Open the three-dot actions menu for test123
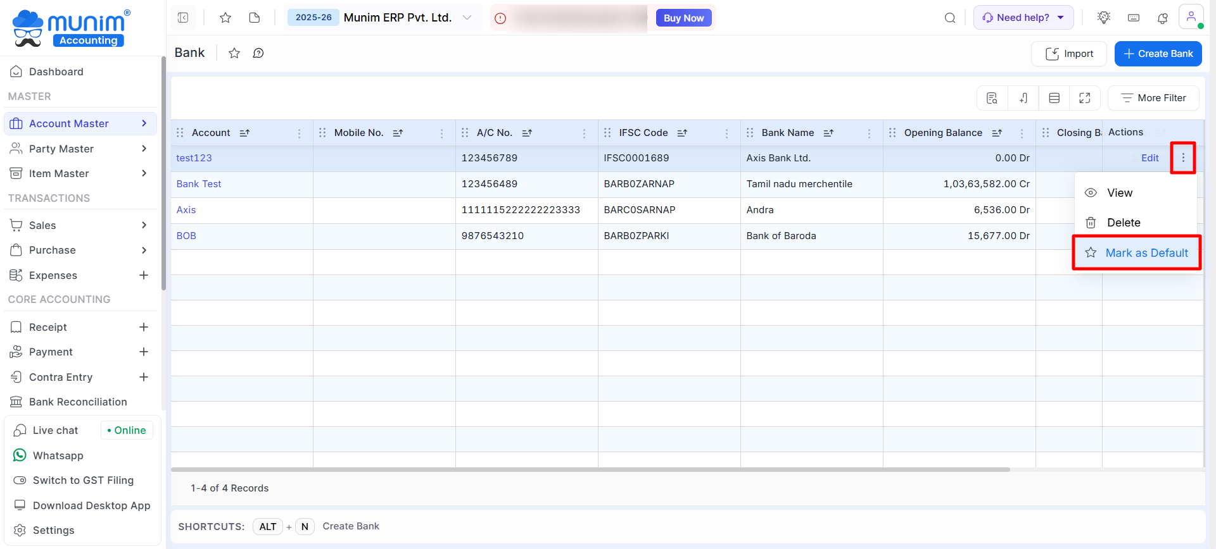 pyautogui.click(x=1182, y=158)
